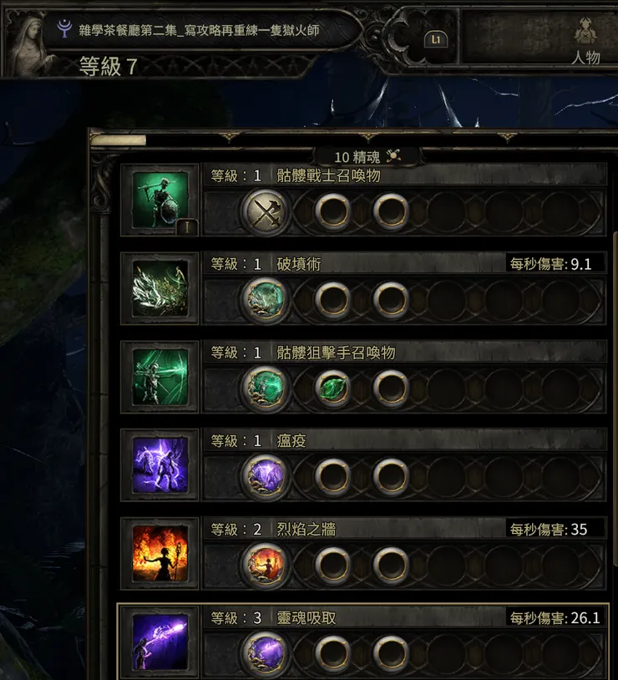Select the 骷髏戰士召喚物 skill icon
The height and width of the screenshot is (680, 618).
point(160,200)
